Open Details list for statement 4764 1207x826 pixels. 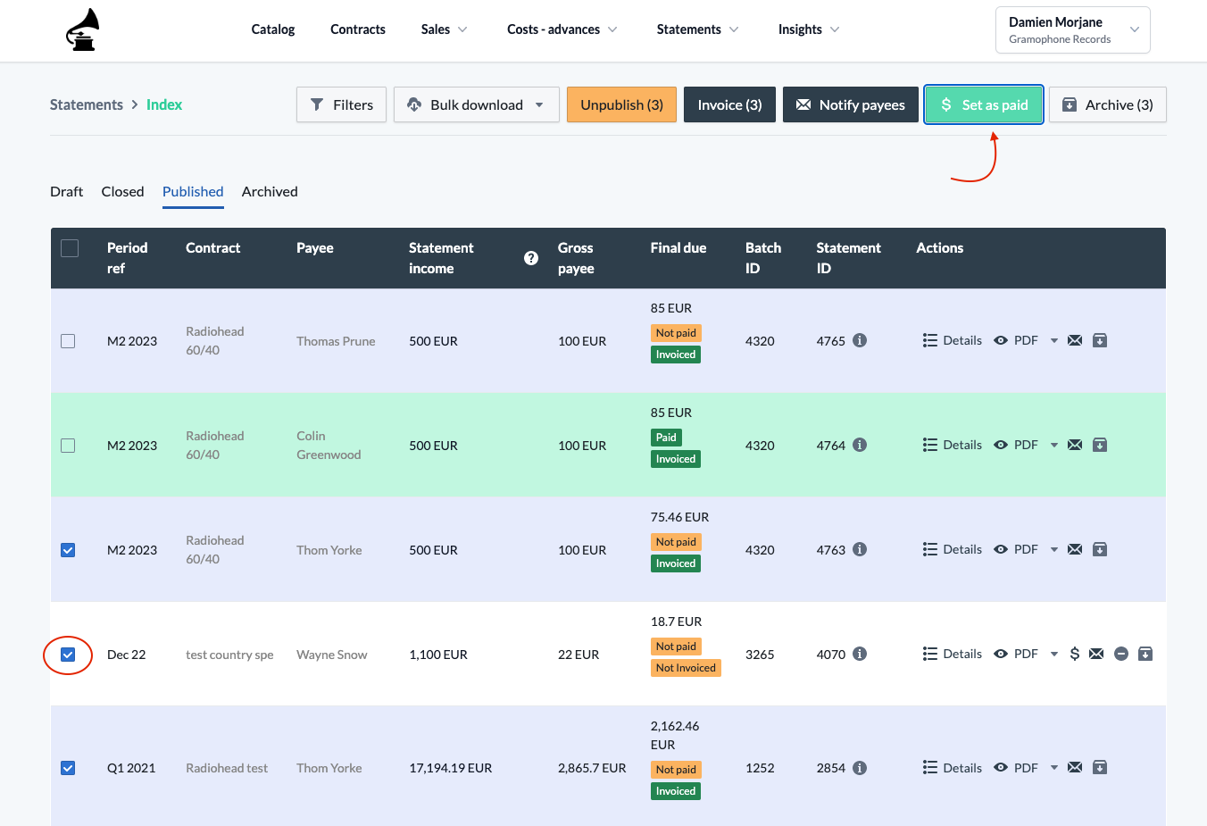953,445
